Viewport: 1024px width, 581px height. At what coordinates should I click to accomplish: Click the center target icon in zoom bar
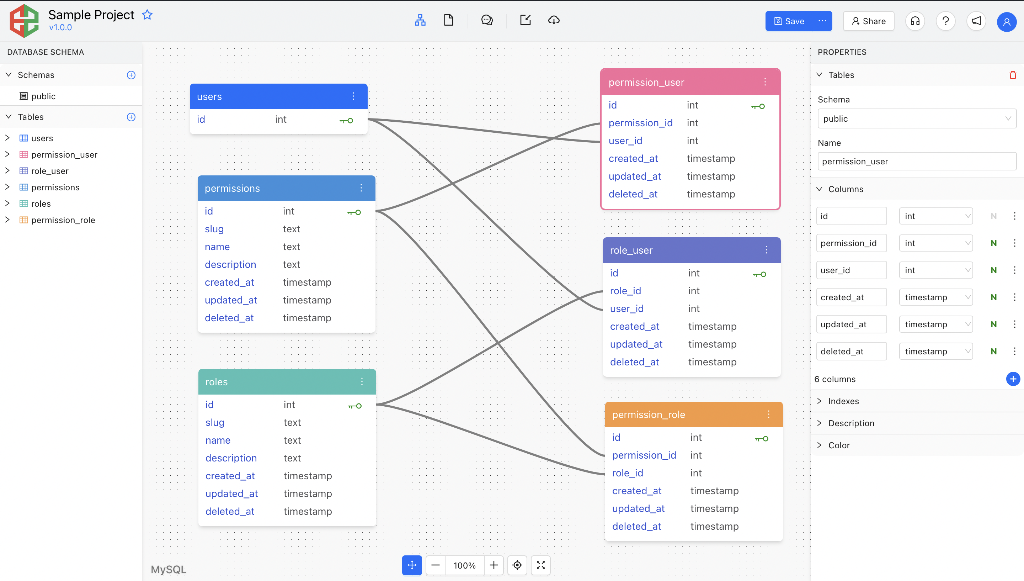(x=517, y=565)
